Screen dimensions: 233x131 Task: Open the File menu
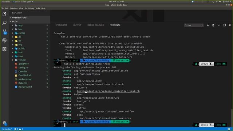click(x=2, y=8)
